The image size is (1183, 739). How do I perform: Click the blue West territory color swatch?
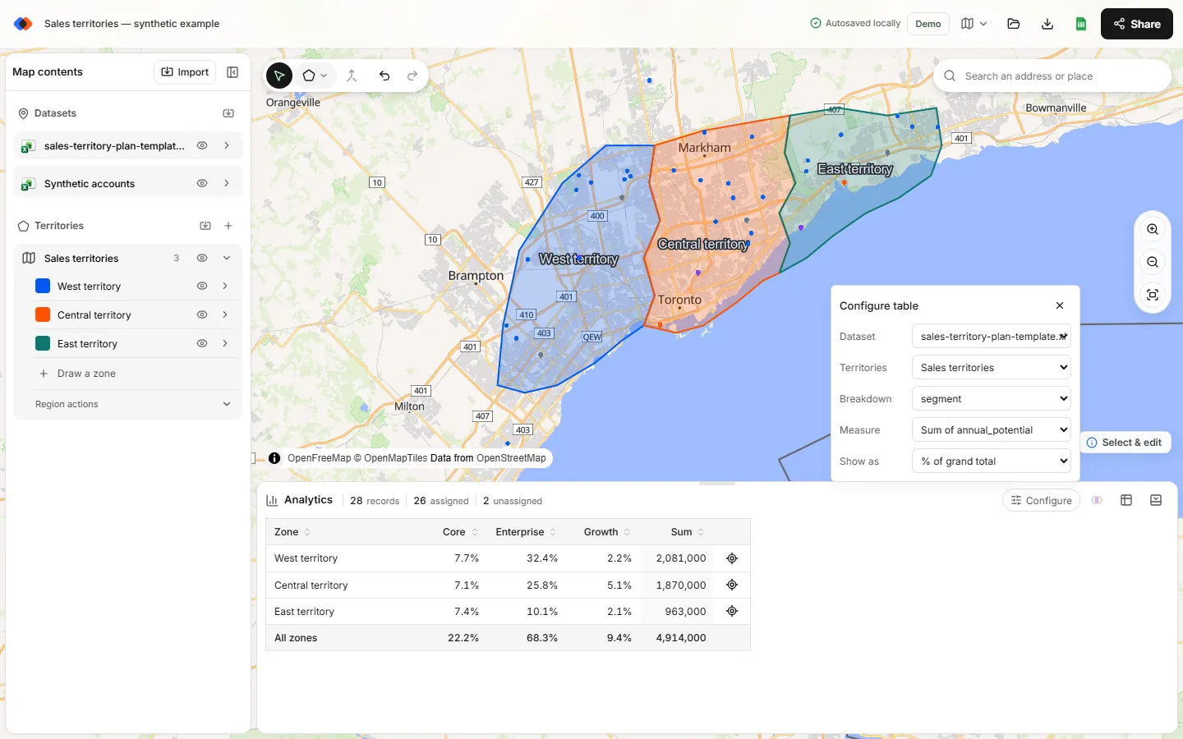click(43, 287)
